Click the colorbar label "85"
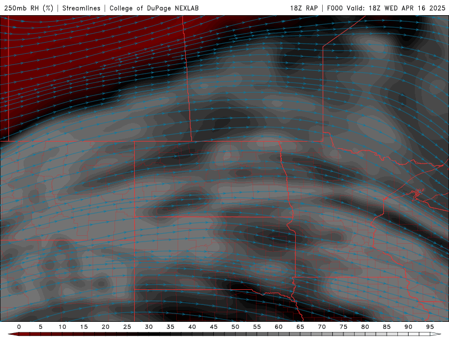Screen dimensions: 449x337 pyautogui.click(x=387, y=327)
